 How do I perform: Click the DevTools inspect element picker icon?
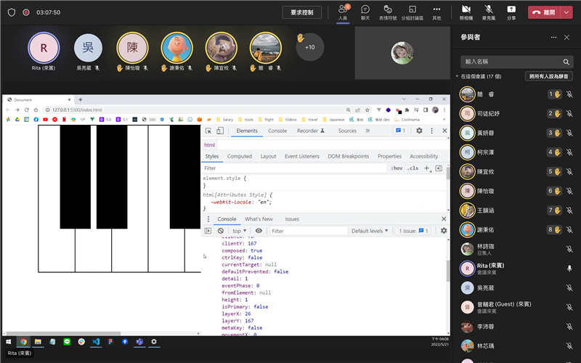(209, 131)
